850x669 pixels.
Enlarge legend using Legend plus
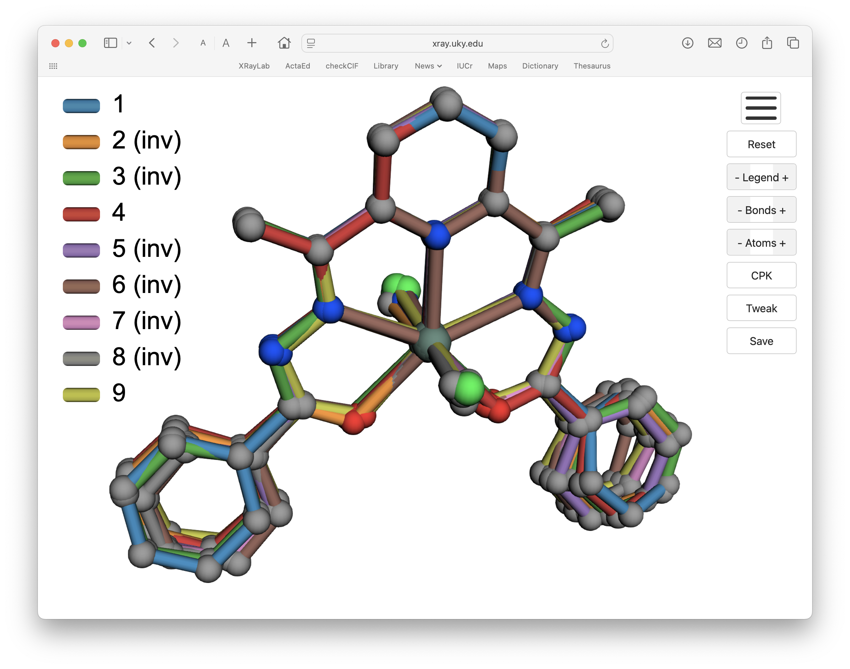click(785, 177)
